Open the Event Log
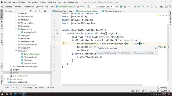Image resolution: width=172 pixels, height=96 pixels. tap(162, 88)
